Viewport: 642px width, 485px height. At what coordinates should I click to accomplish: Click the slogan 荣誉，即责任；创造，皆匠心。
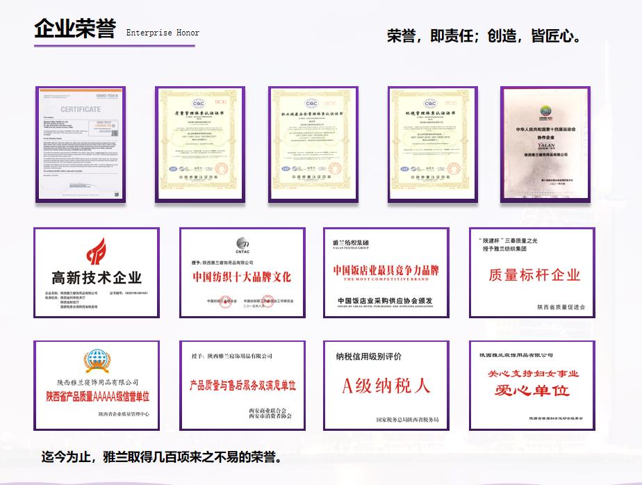(484, 36)
